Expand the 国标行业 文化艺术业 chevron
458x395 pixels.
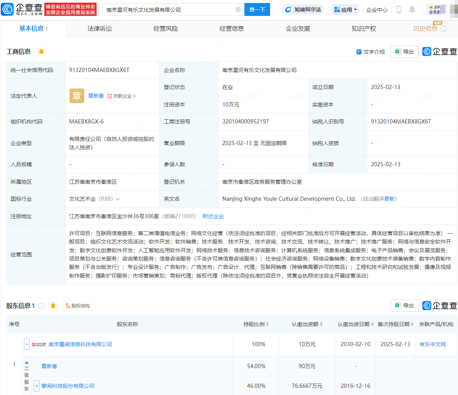(x=118, y=199)
